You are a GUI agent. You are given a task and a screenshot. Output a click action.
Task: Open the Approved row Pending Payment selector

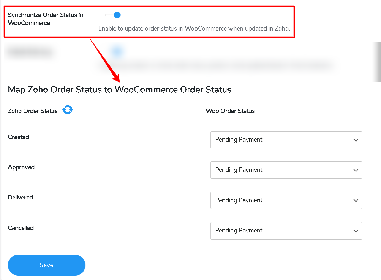click(286, 170)
